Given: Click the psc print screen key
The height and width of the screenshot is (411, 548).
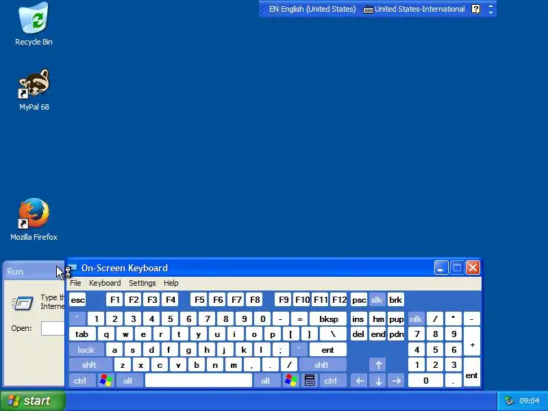Looking at the screenshot, I should 359,300.
